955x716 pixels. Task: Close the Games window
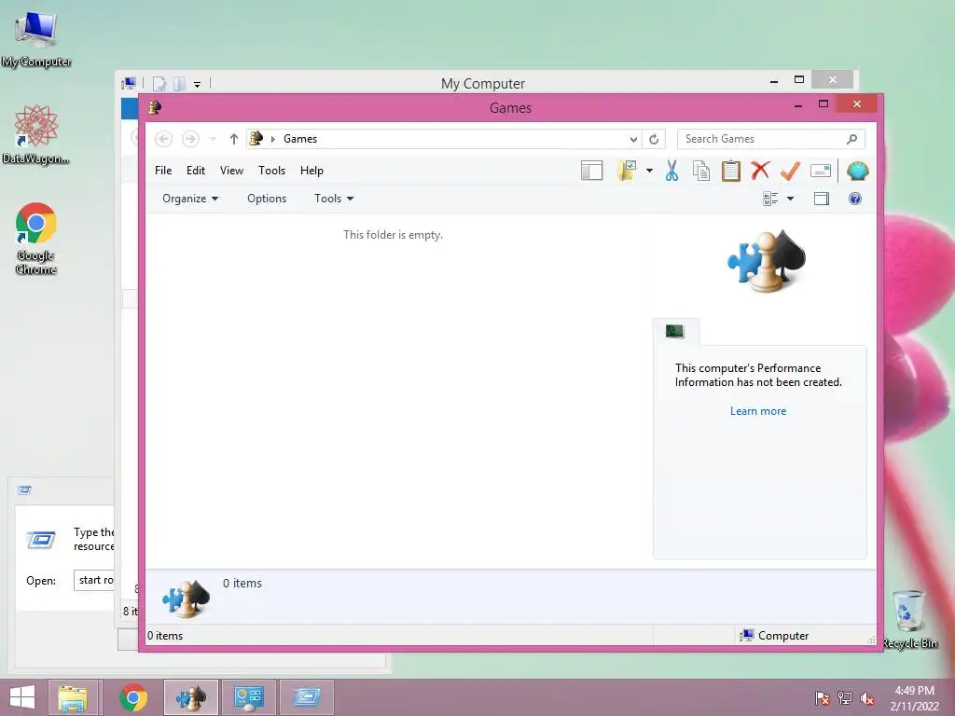click(x=857, y=104)
